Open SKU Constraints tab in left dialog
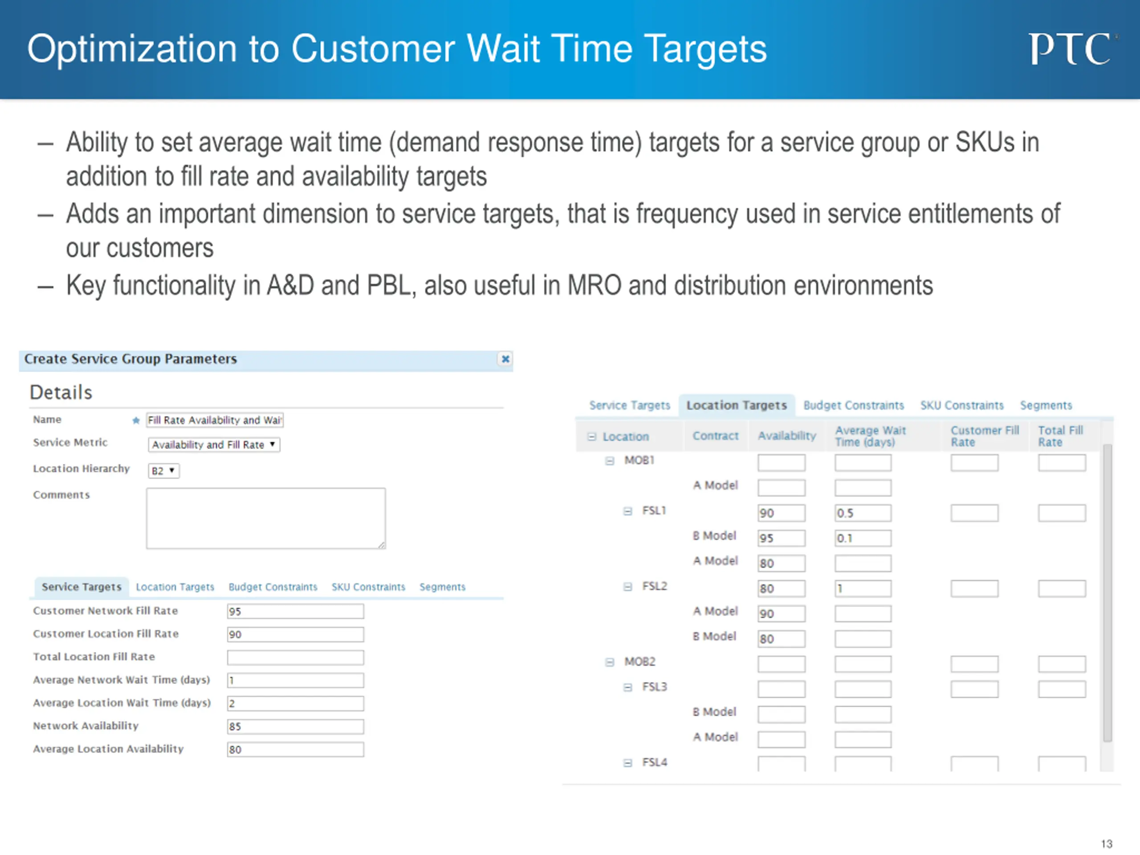Viewport: 1140px width, 855px height. (368, 587)
